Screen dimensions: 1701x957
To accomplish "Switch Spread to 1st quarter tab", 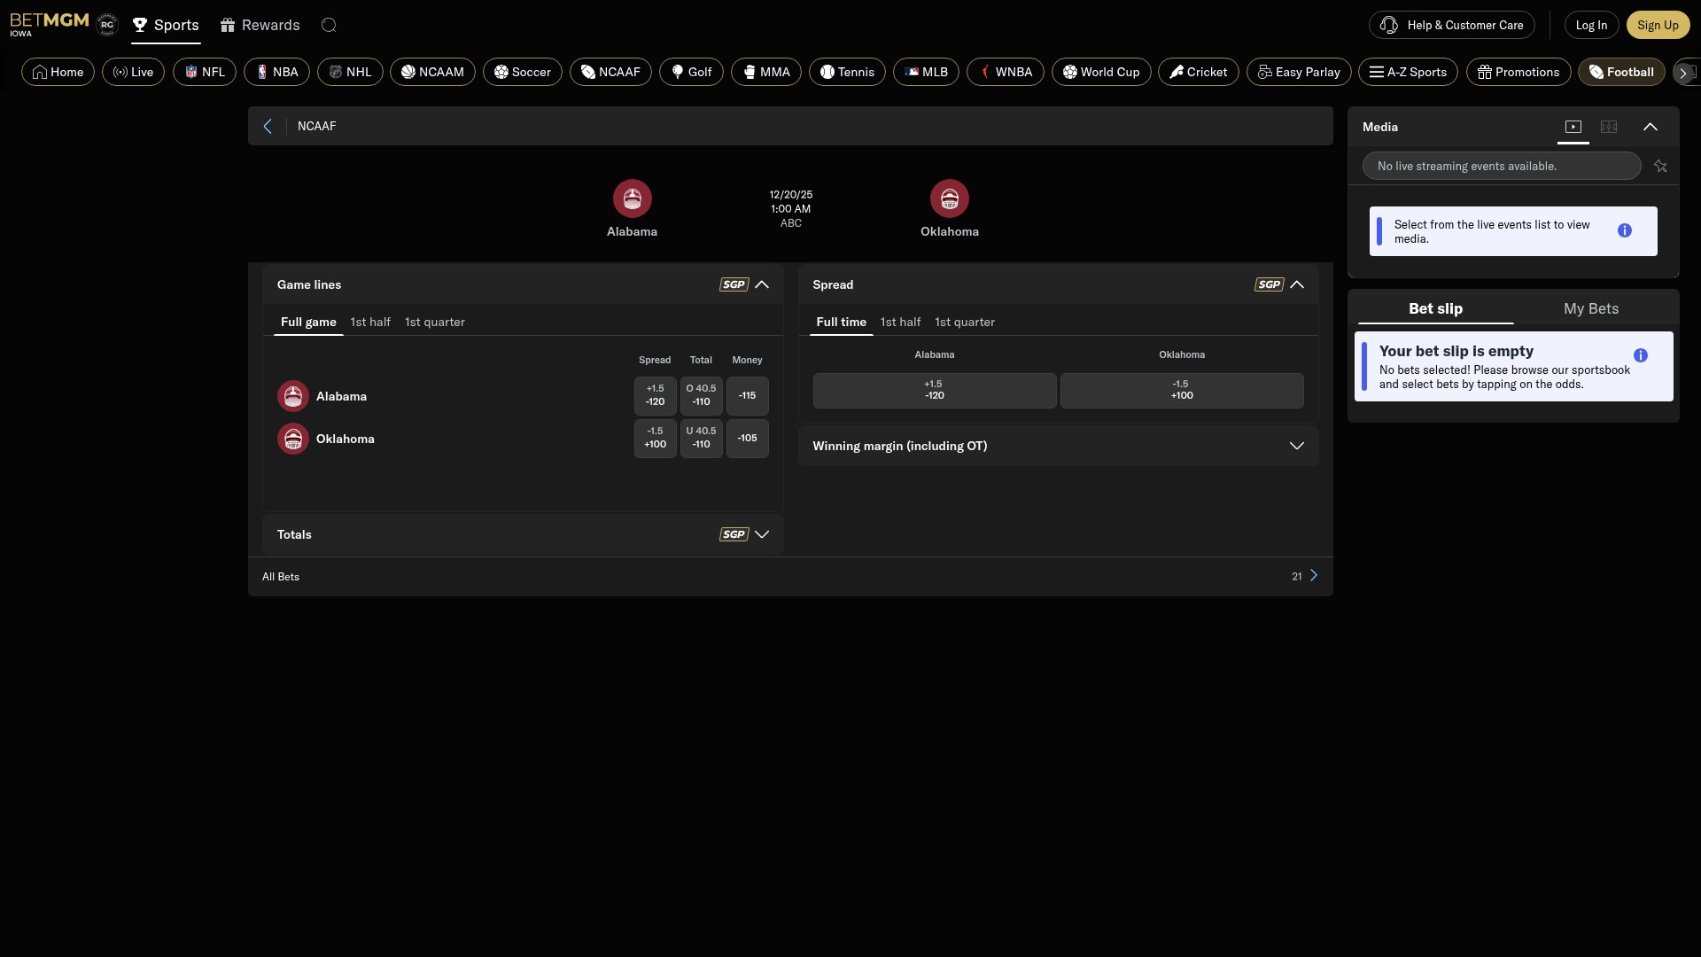I will 964,322.
